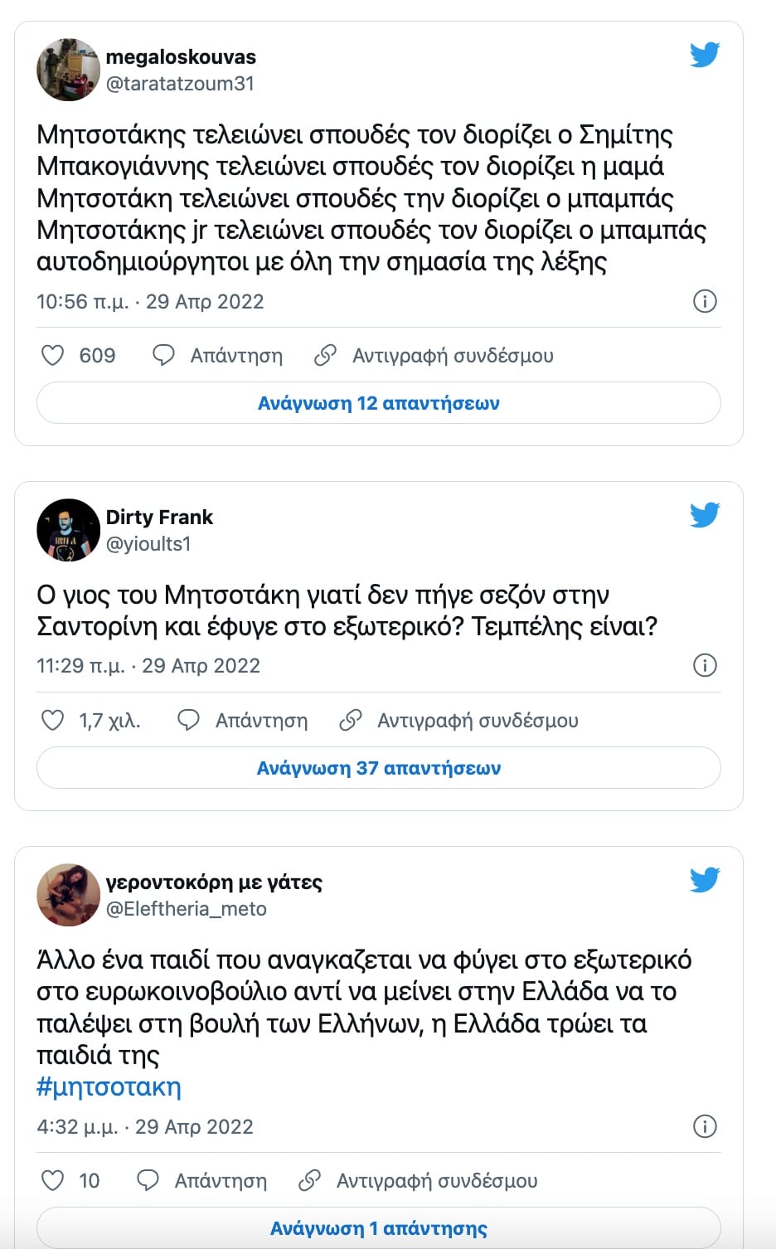
Task: Open info icon on megaloskouvas tweet
Action: tap(704, 301)
